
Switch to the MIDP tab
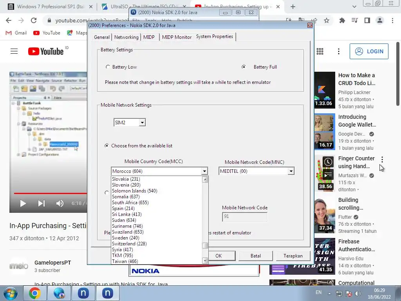tap(149, 37)
